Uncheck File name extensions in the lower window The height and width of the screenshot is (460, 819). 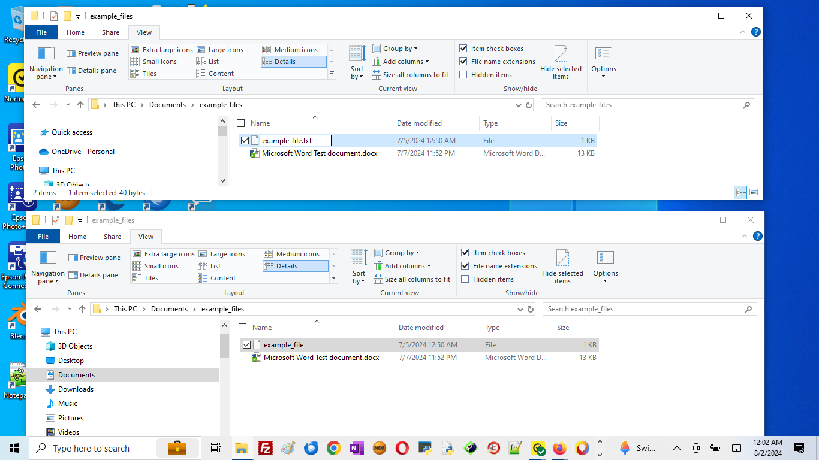[x=465, y=266]
